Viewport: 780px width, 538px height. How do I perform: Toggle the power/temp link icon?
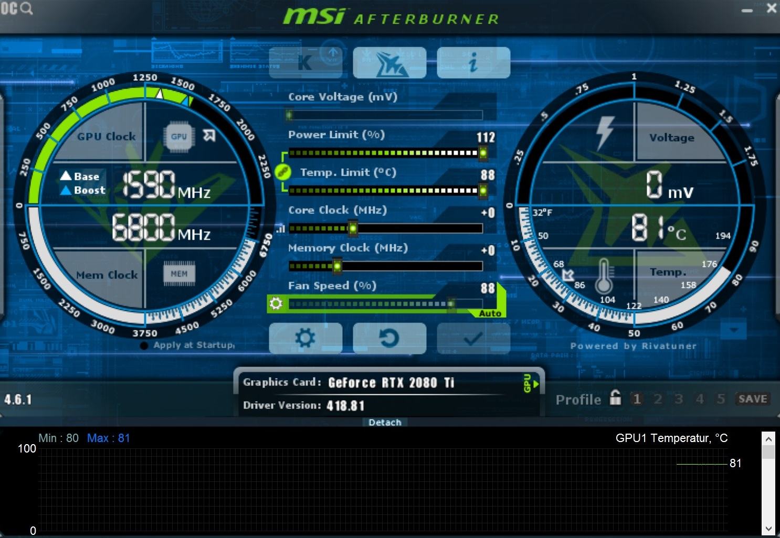pyautogui.click(x=283, y=171)
